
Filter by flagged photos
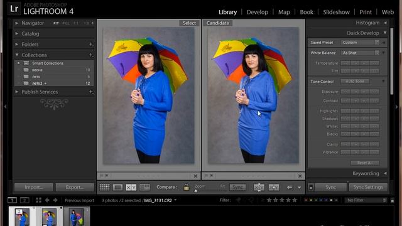(239, 200)
